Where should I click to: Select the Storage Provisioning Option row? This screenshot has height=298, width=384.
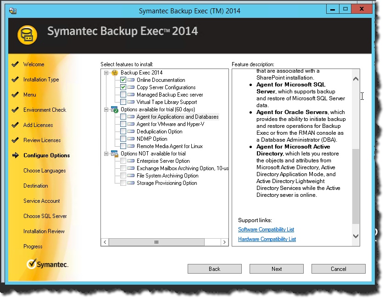coord(167,183)
